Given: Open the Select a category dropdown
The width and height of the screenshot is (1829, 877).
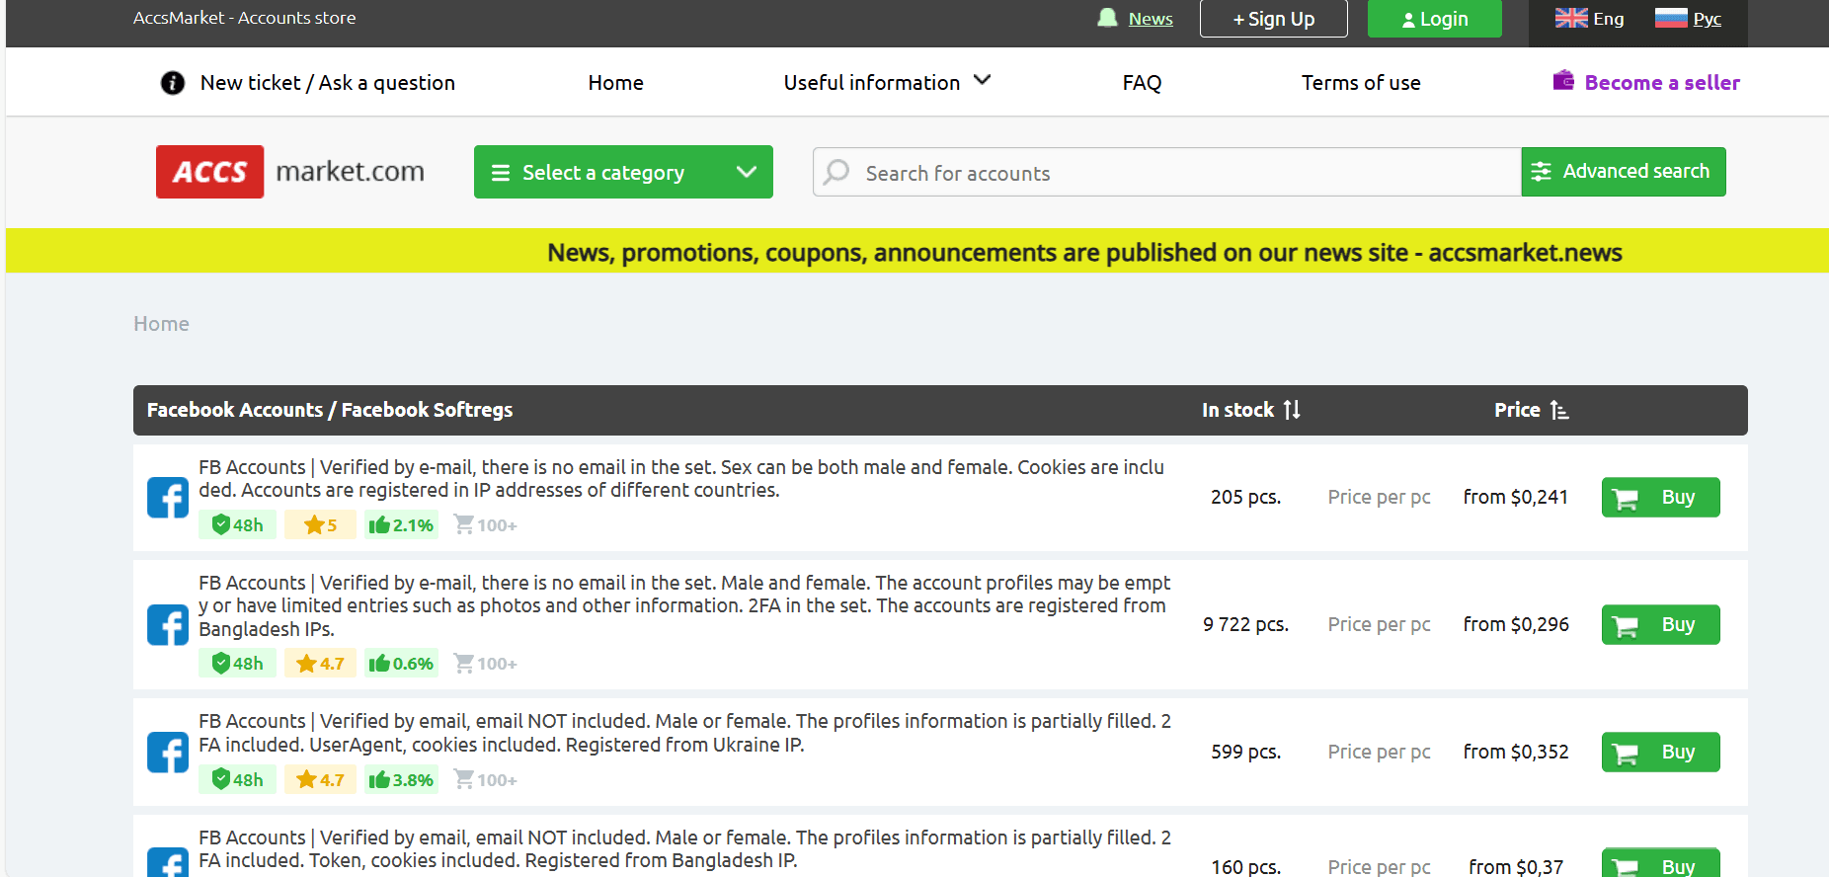Looking at the screenshot, I should pyautogui.click(x=623, y=172).
